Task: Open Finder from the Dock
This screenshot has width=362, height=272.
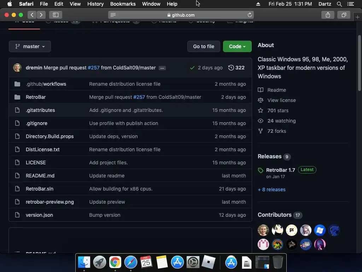Action: coord(84,262)
